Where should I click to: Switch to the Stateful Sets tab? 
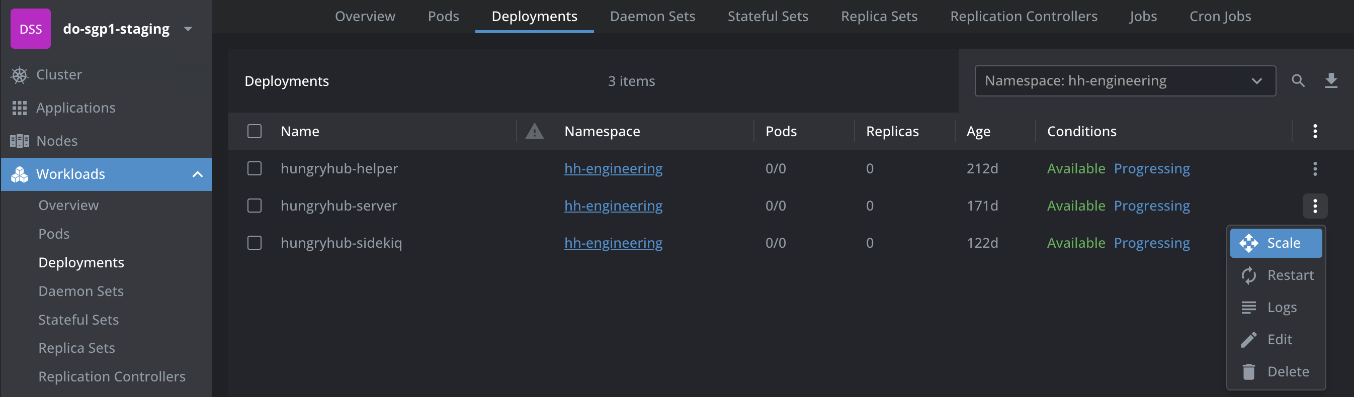click(x=768, y=16)
